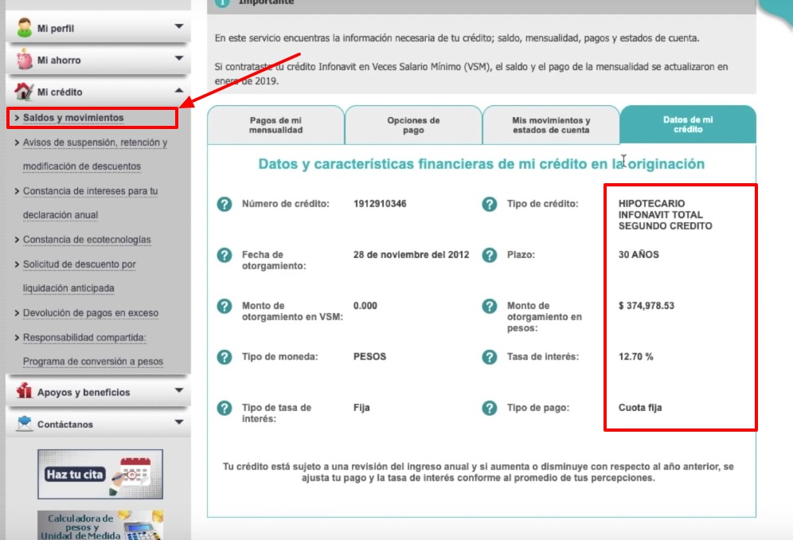Open help icon for Fecha de otorgamiento

[x=224, y=255]
